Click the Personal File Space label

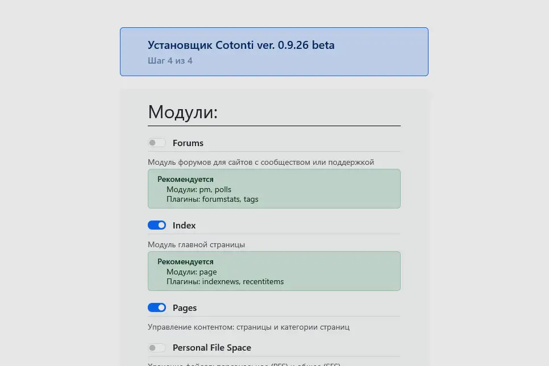pos(213,347)
